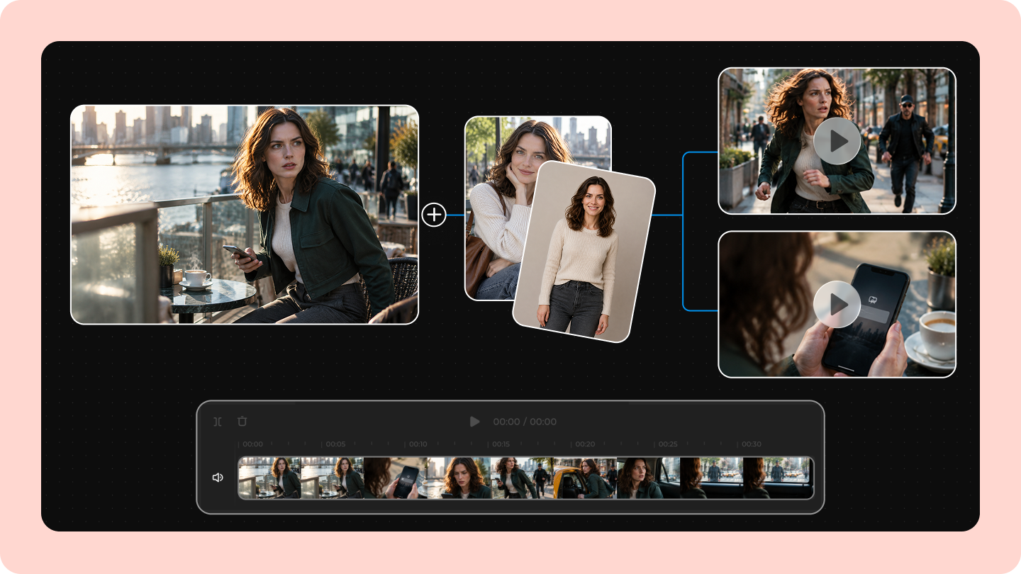Viewport: 1021px width, 574px height.
Task: Select the last timeline clip frame
Action: pos(778,478)
